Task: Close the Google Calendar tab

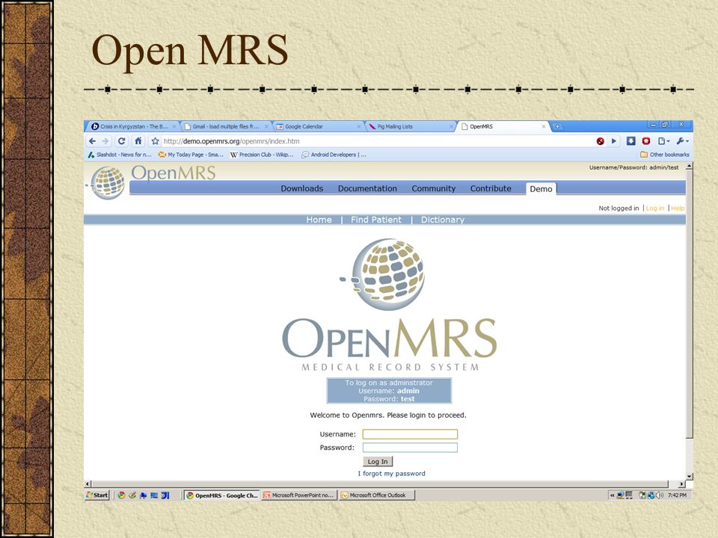Action: (x=358, y=126)
